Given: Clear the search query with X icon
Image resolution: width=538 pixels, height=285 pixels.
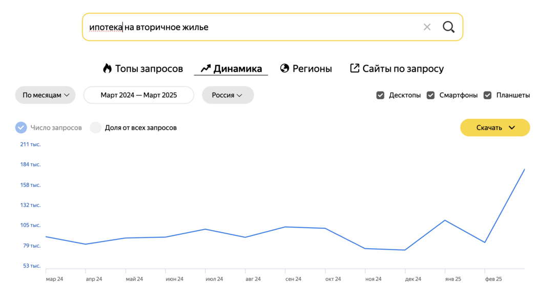Looking at the screenshot, I should pos(427,27).
